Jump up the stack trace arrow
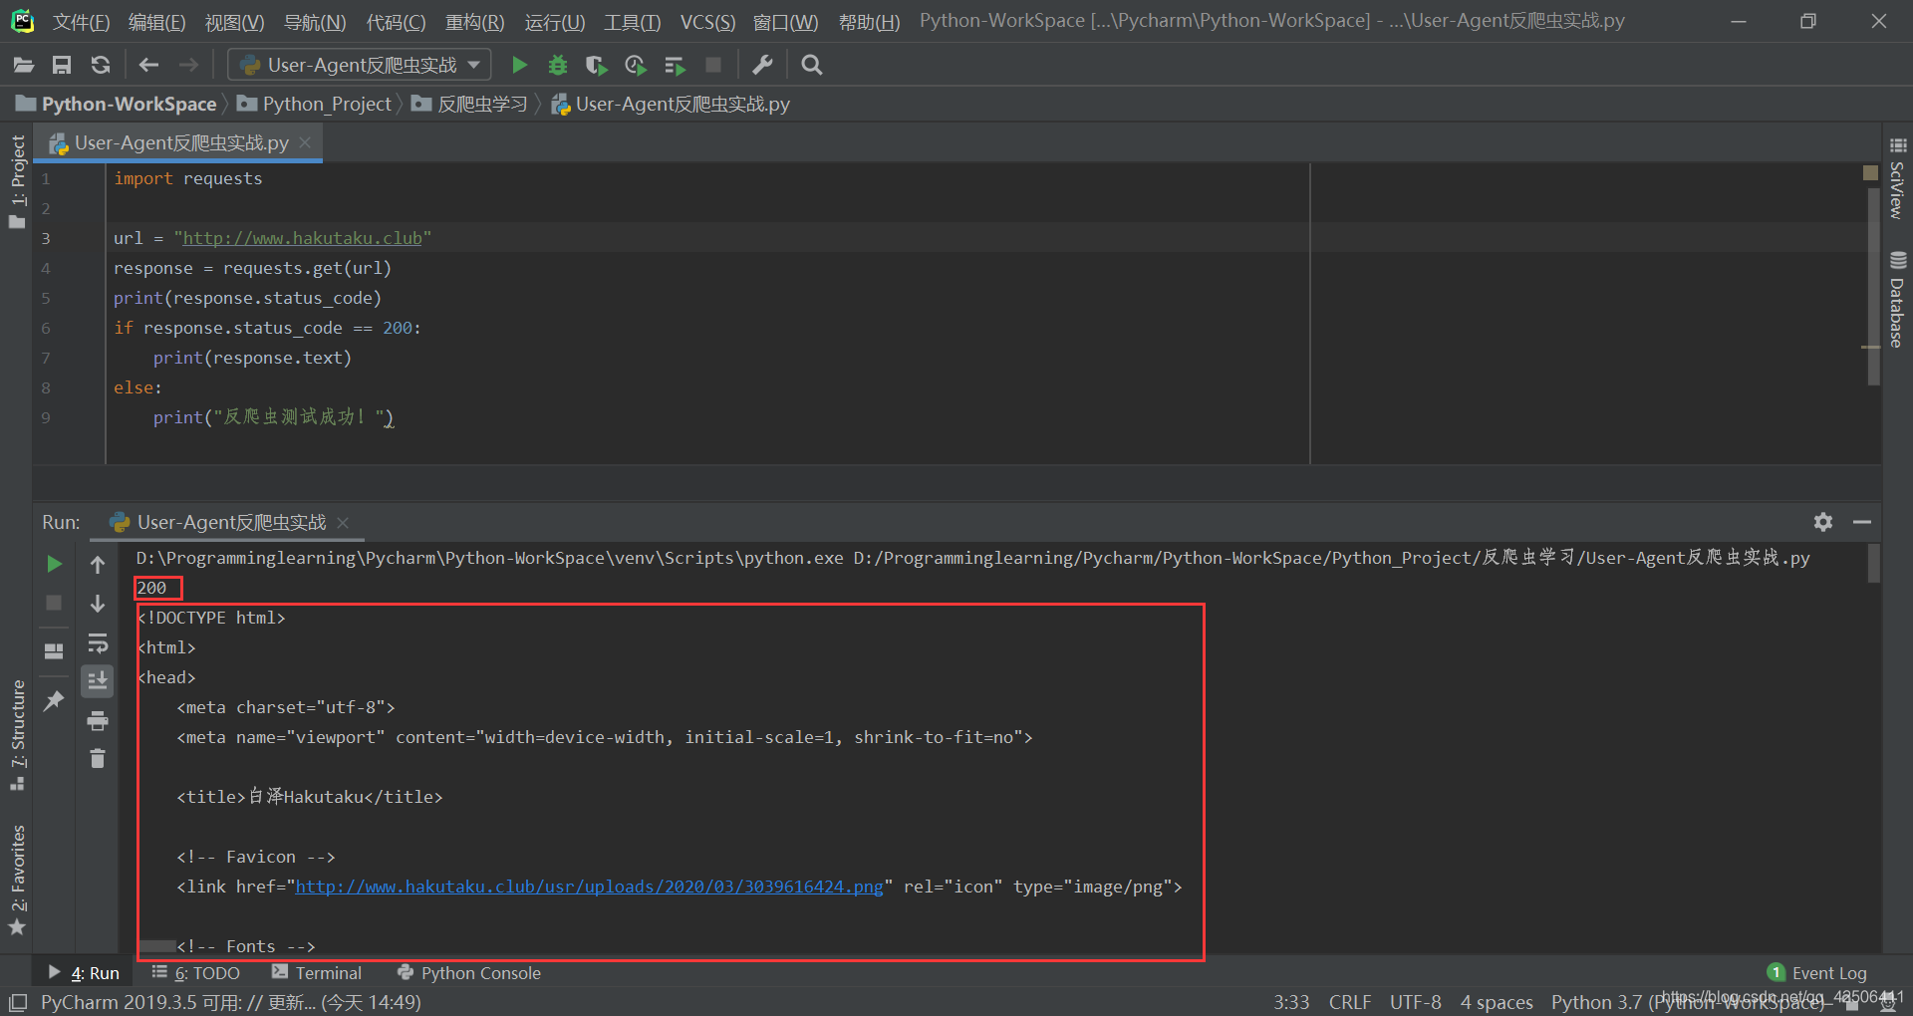The width and height of the screenshot is (1913, 1016). (98, 565)
